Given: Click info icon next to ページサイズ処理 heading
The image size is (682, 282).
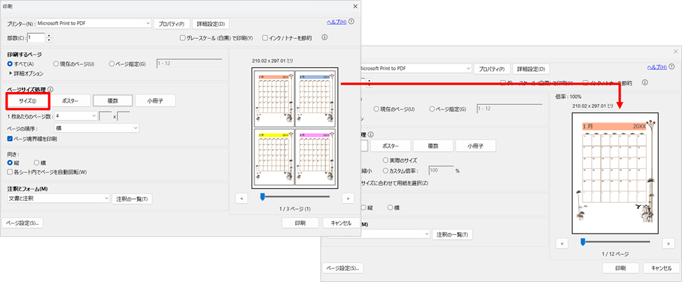Looking at the screenshot, I should (x=51, y=89).
